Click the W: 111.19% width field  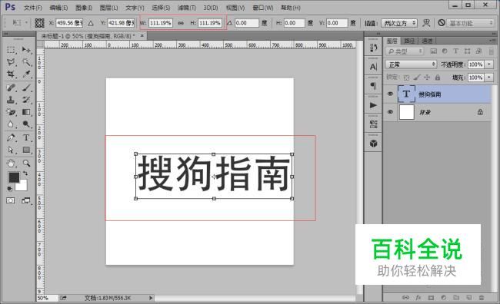coord(161,23)
